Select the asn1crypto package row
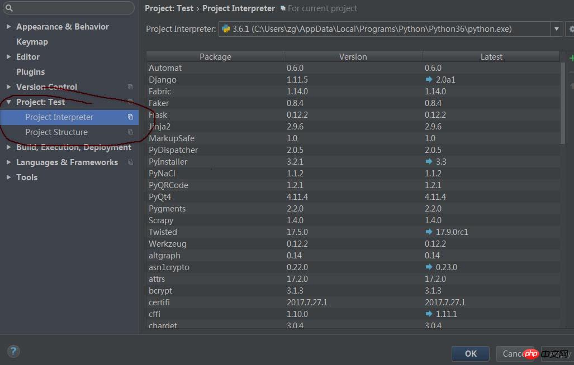574x365 pixels. pos(353,267)
